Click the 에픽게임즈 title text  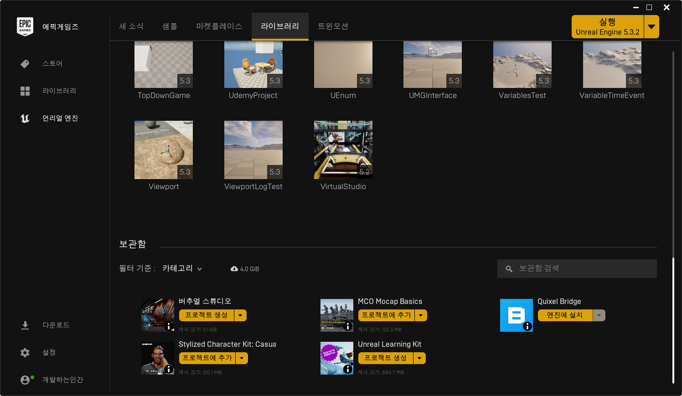click(61, 27)
